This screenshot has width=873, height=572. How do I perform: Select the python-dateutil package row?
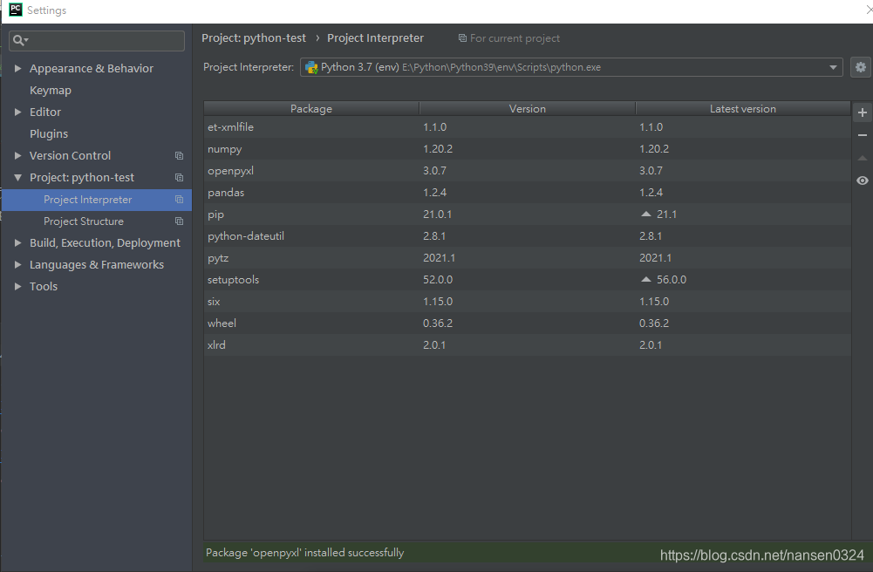528,236
